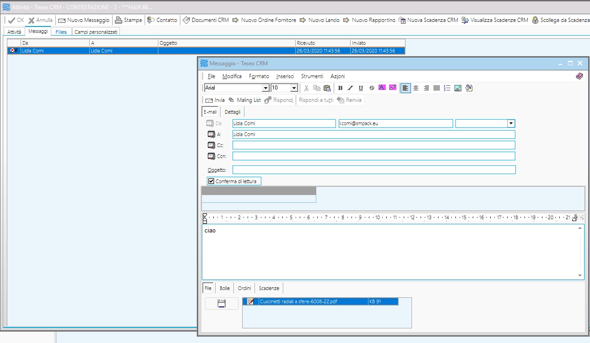This screenshot has height=343, width=590.
Task: Click the Cut scissors icon
Action: pyautogui.click(x=307, y=88)
